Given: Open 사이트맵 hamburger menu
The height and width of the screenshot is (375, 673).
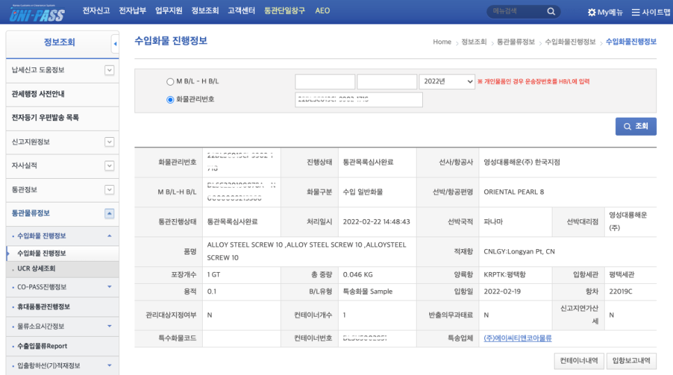Looking at the screenshot, I should coord(635,13).
